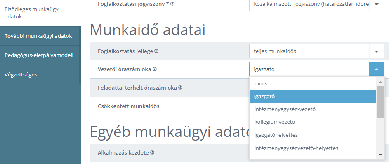Click info icon beside Alkalmazás kezdete
The image size is (389, 164).
[x=152, y=152]
